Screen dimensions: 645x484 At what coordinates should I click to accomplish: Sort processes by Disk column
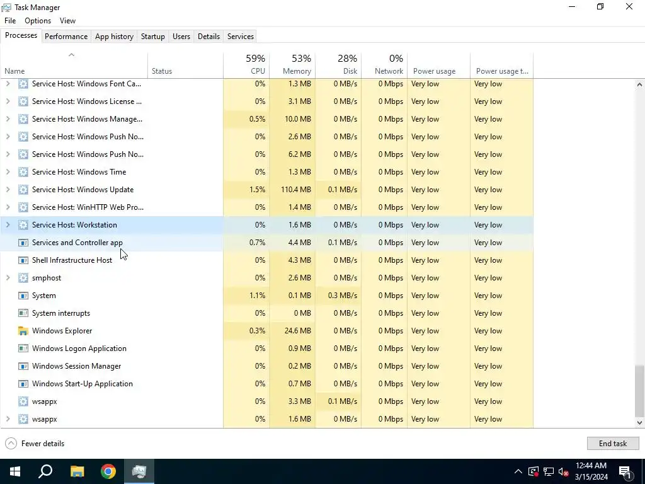[338, 65]
